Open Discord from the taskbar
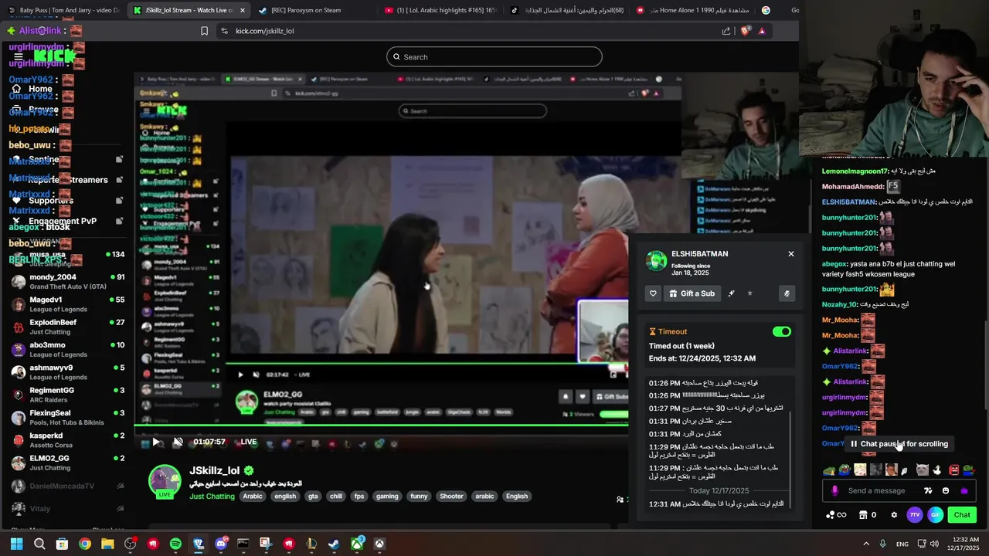 (221, 544)
